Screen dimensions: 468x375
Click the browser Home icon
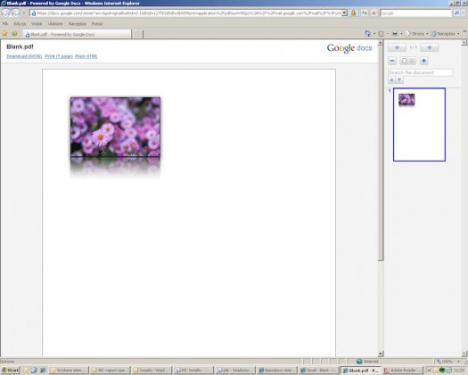367,34
